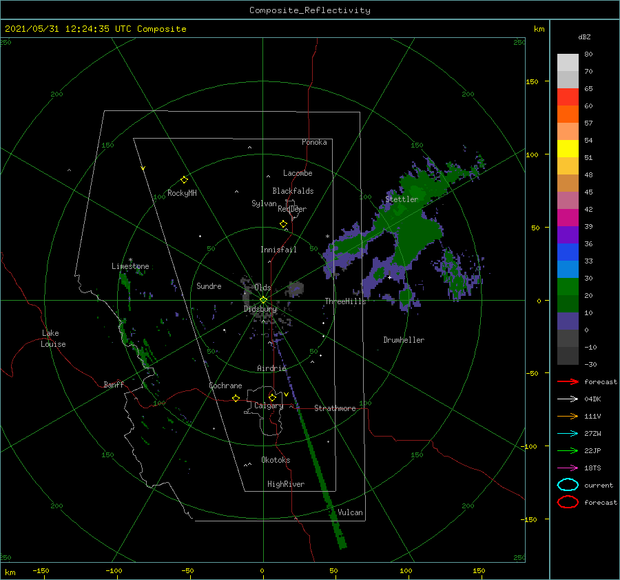Click the grey clutter patch east of Olds
The height and width of the screenshot is (580, 620).
[295, 290]
